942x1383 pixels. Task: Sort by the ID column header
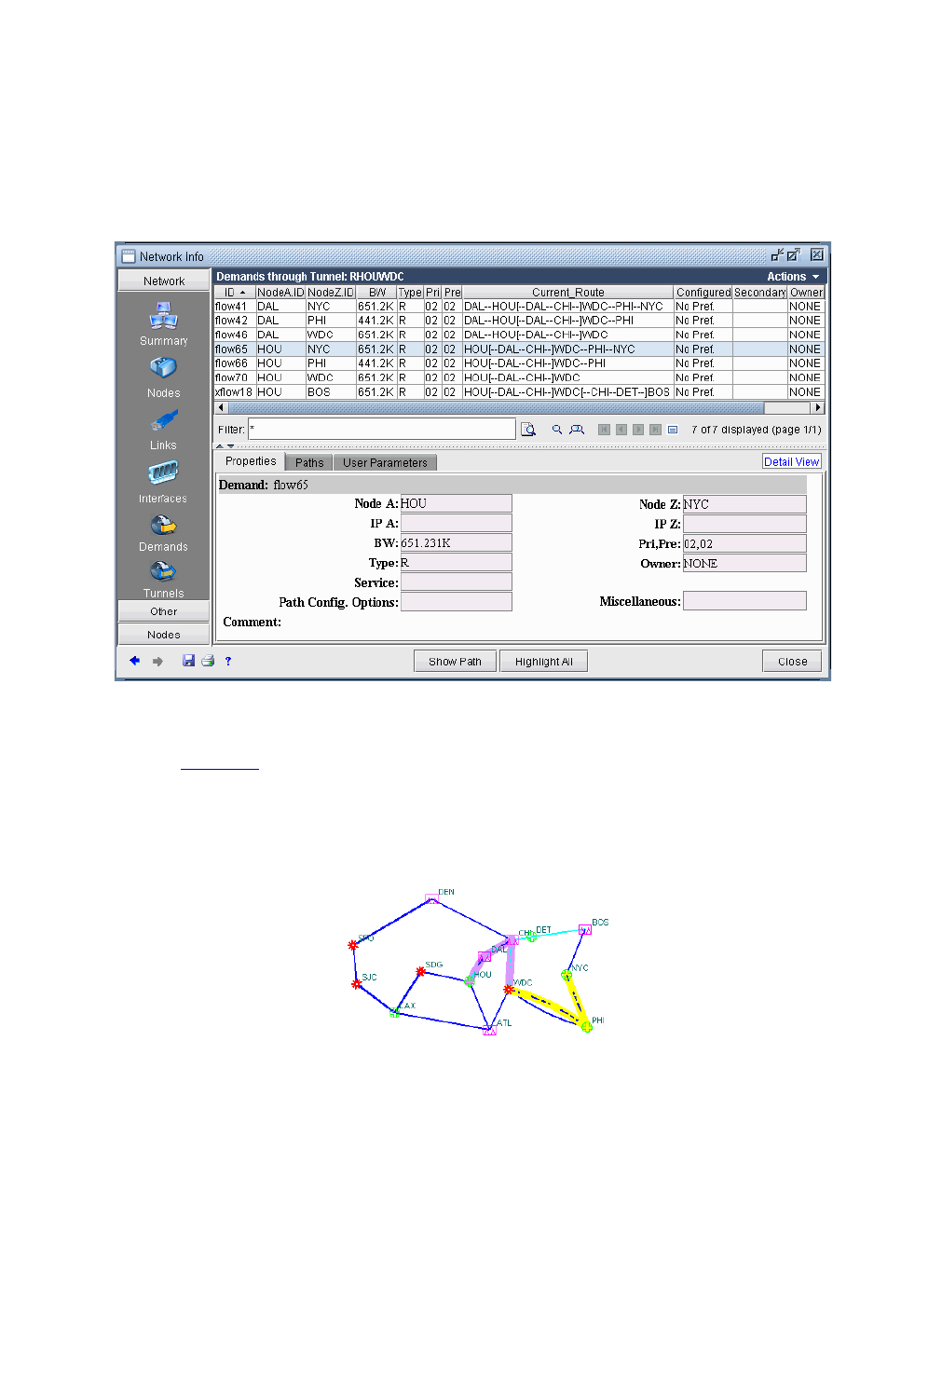(x=235, y=293)
